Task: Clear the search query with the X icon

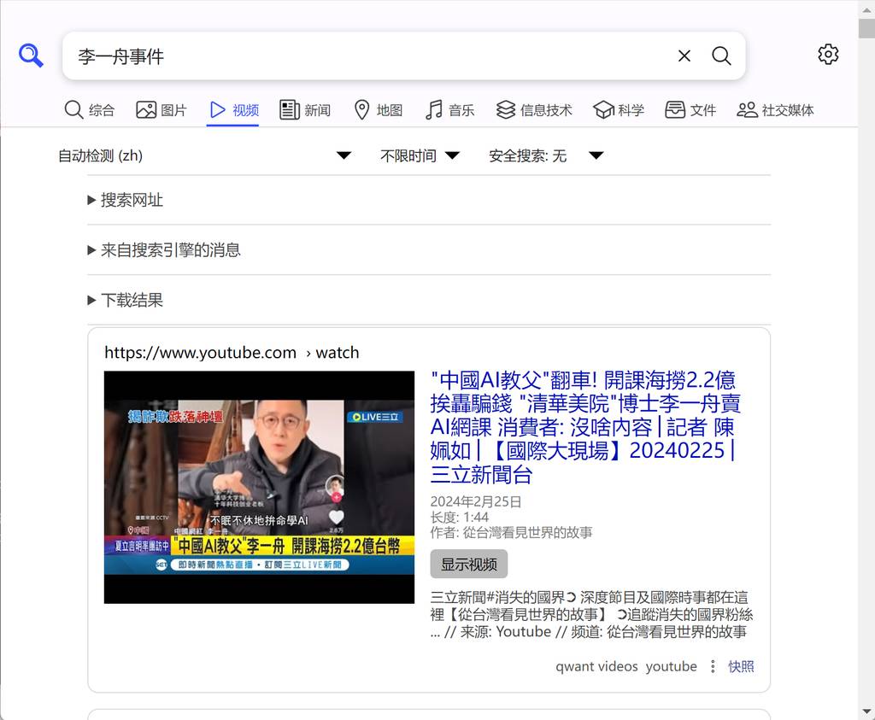Action: pyautogui.click(x=684, y=56)
